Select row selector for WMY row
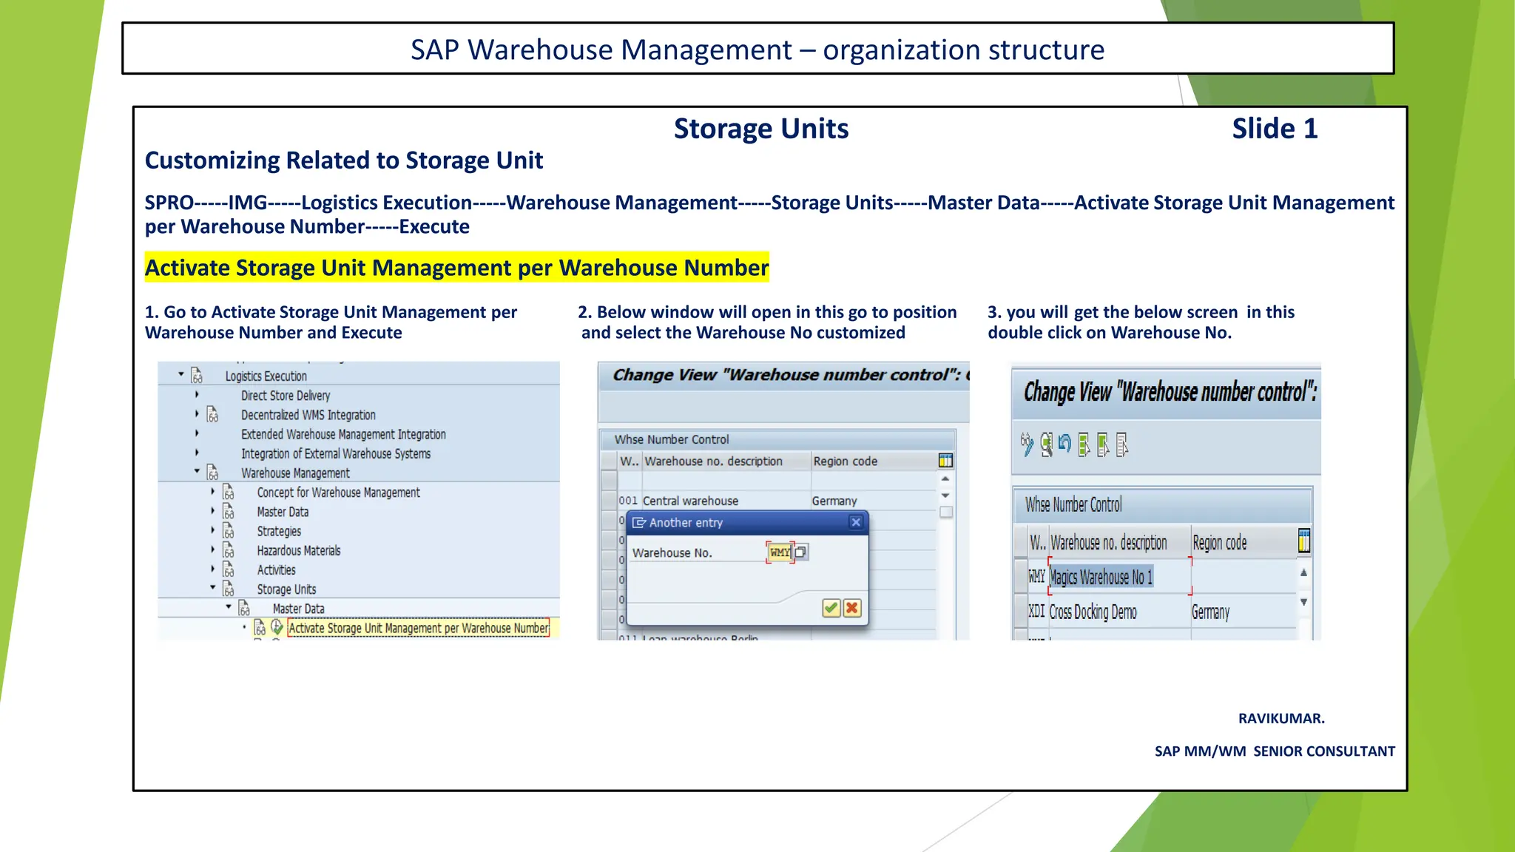This screenshot has height=852, width=1515. coord(1021,577)
